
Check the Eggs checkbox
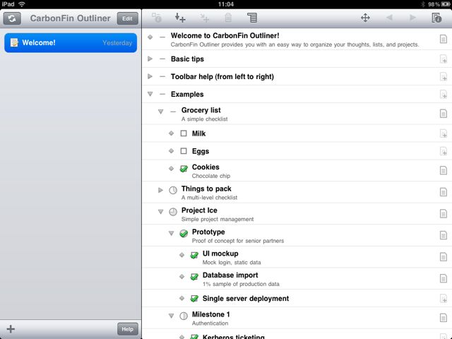(184, 150)
